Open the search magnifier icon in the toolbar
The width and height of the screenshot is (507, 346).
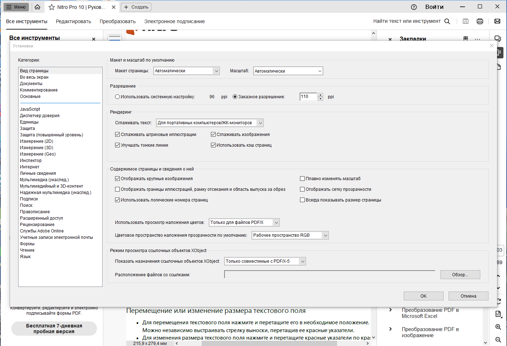447,21
